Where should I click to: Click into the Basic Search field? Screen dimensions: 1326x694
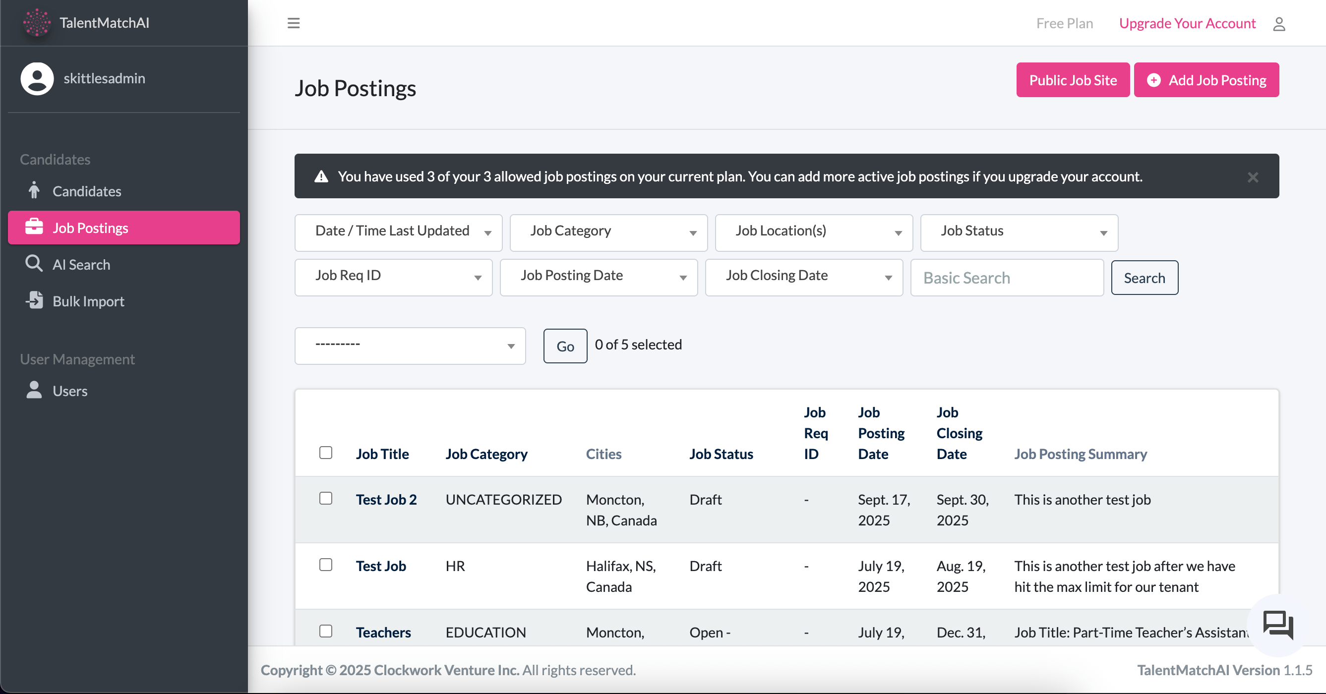(x=1006, y=278)
